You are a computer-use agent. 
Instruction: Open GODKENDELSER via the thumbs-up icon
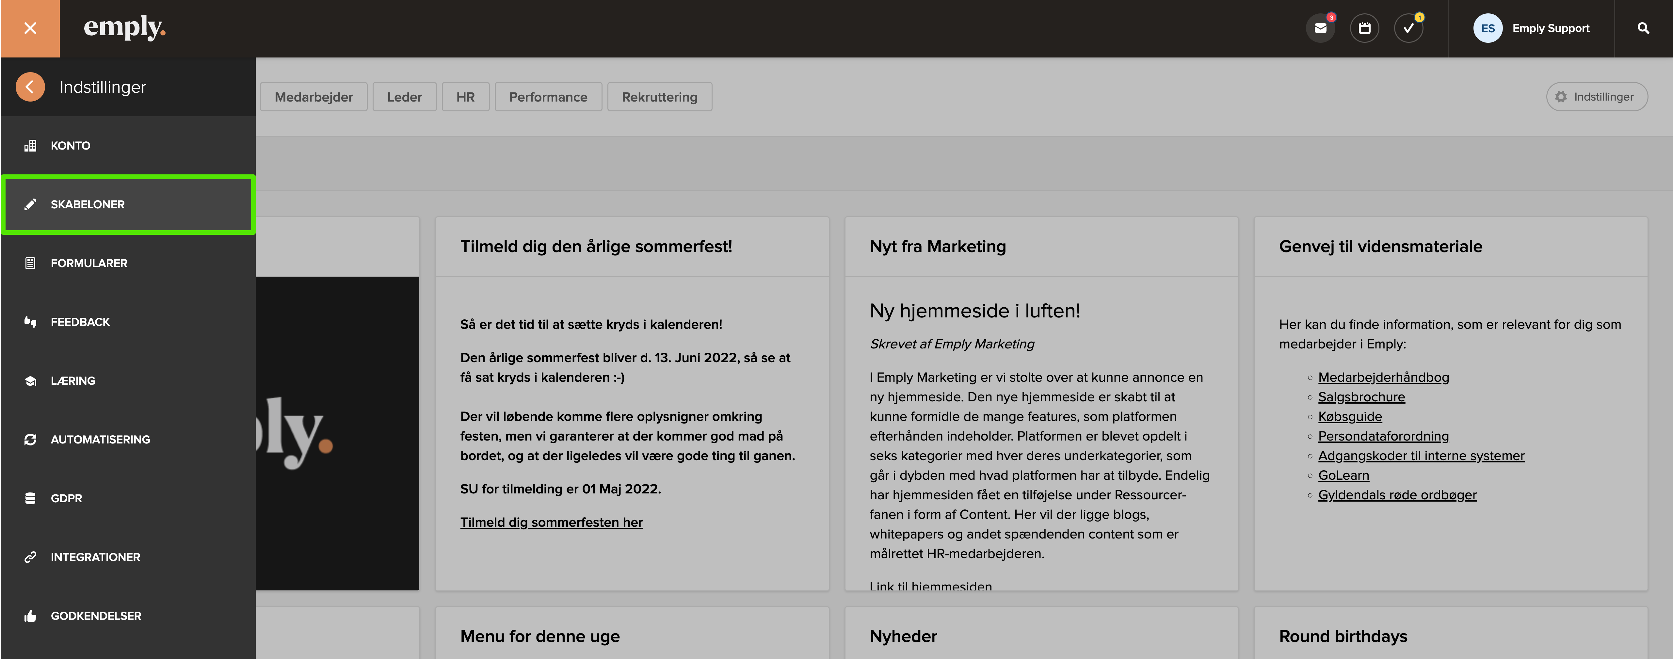[96, 616]
